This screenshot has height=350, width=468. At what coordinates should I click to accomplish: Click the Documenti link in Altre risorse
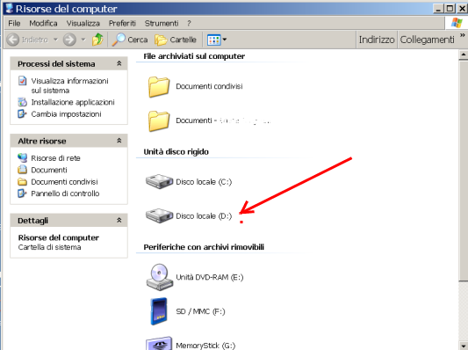[x=49, y=170]
